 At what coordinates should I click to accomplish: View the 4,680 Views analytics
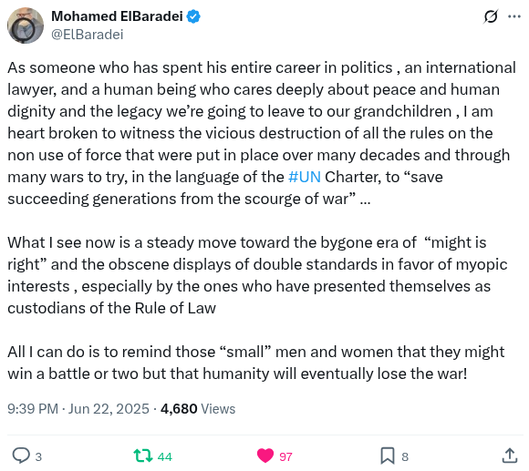(x=198, y=409)
